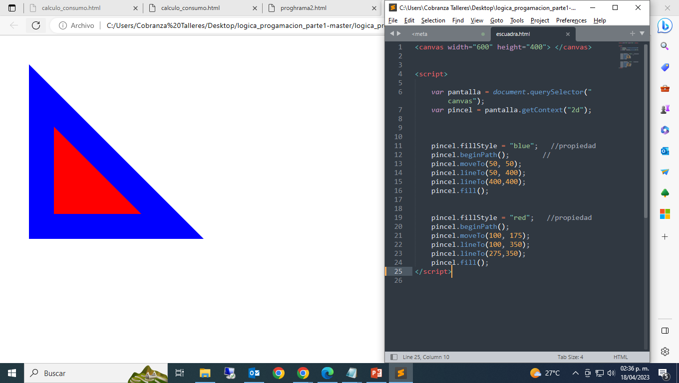Open HTML syntax selector in status bar
Viewport: 679px width, 383px height.
click(621, 357)
